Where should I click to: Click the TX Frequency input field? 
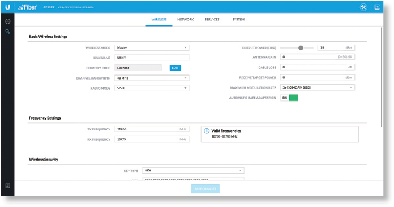click(152, 129)
